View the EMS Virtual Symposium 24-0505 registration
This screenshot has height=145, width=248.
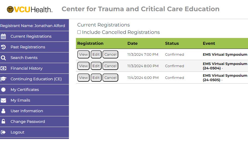[83, 78]
